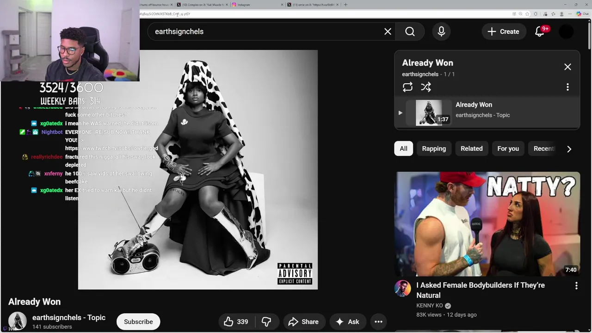The width and height of the screenshot is (592, 333).
Task: Bookmark the page with the star icon
Action: coord(527,14)
